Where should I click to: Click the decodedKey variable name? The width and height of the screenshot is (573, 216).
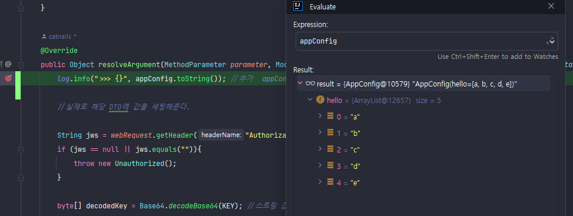click(107, 206)
